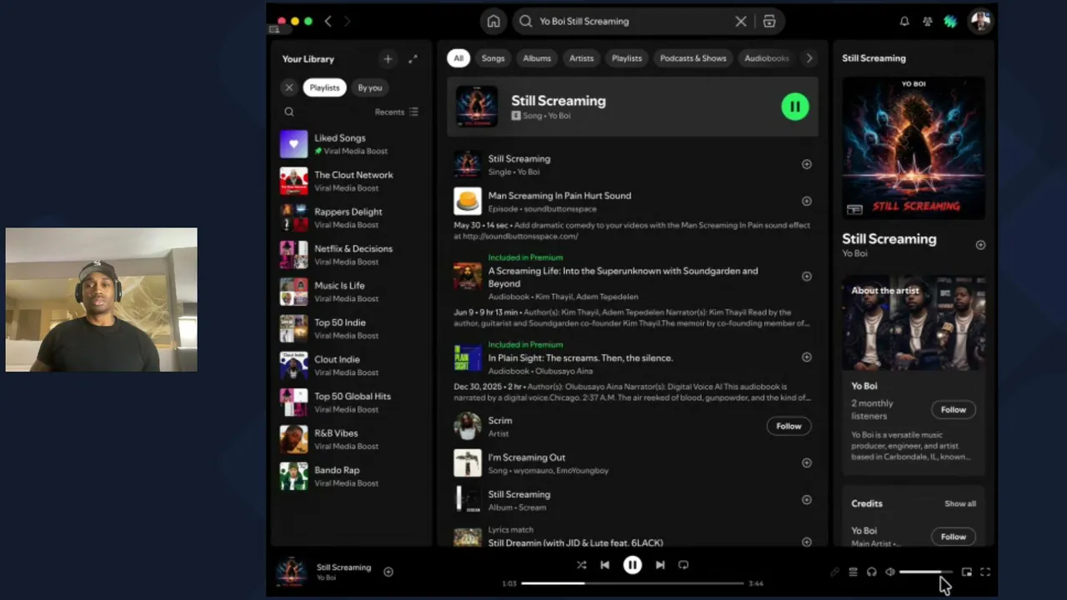Follow Yo Boi in Credits section
The width and height of the screenshot is (1067, 600).
953,537
